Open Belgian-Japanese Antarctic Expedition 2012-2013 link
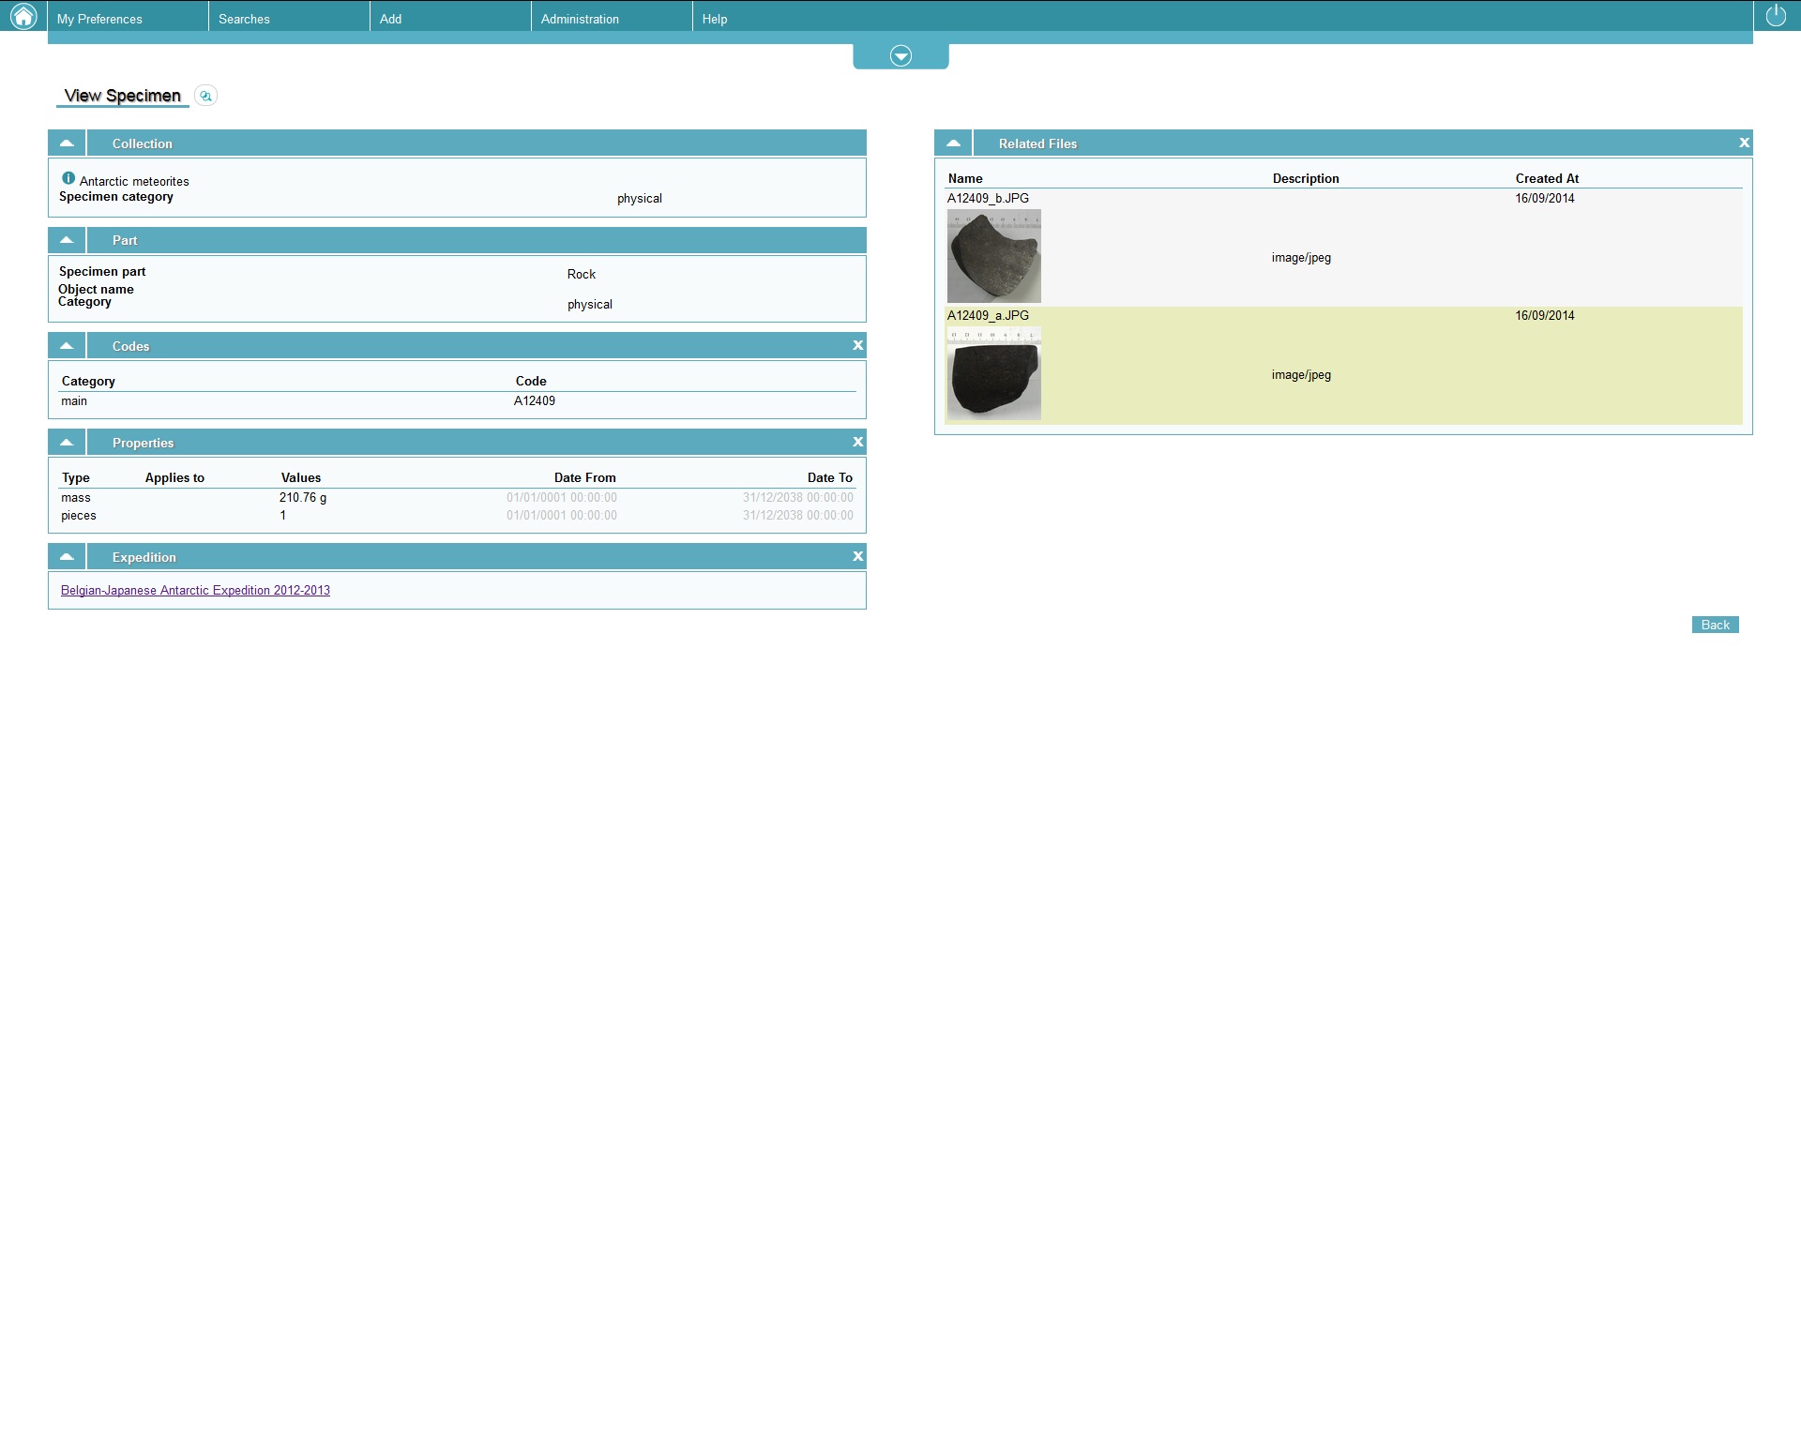The width and height of the screenshot is (1801, 1448). tap(195, 591)
